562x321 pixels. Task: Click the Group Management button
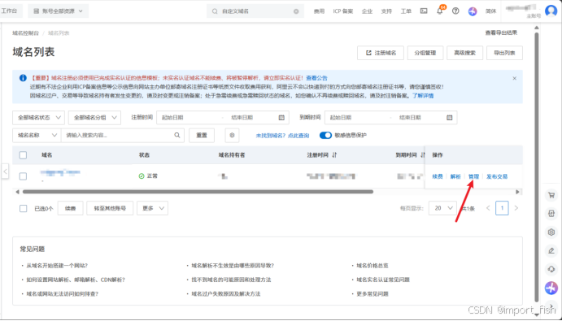pos(425,53)
